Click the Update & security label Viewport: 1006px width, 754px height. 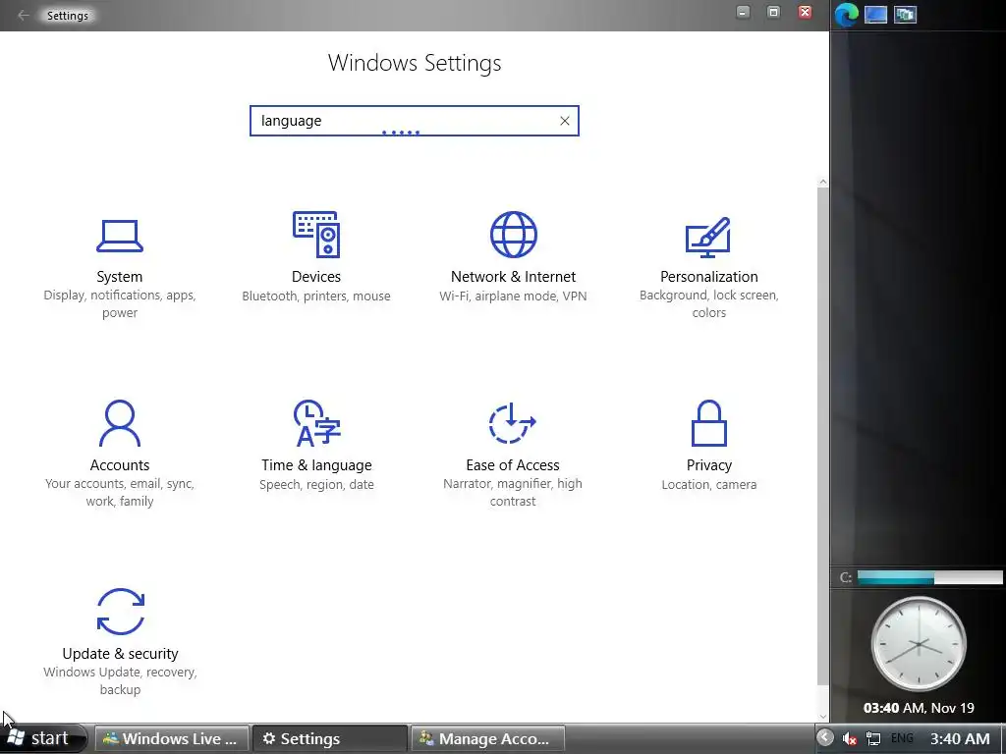click(120, 653)
